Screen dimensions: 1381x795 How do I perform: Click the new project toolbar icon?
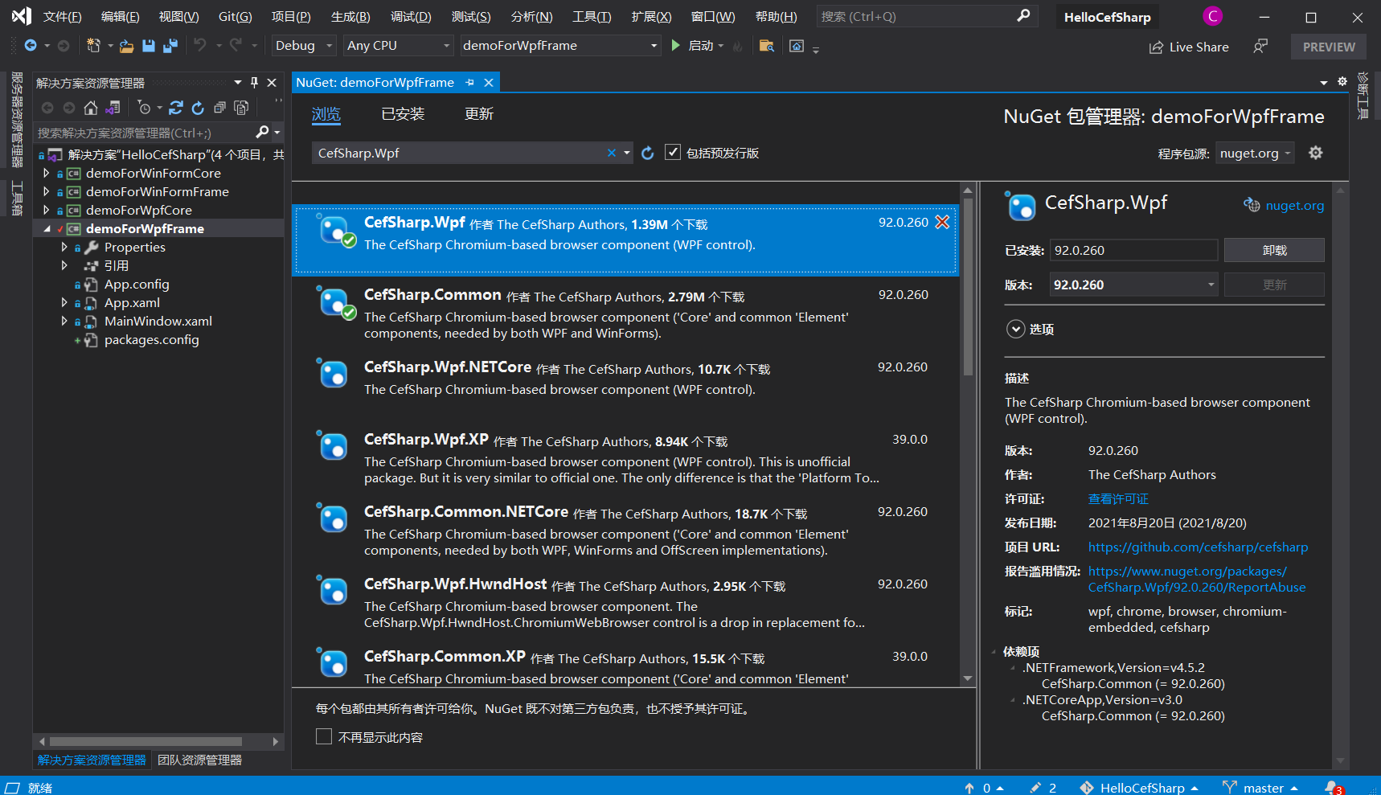tap(94, 46)
